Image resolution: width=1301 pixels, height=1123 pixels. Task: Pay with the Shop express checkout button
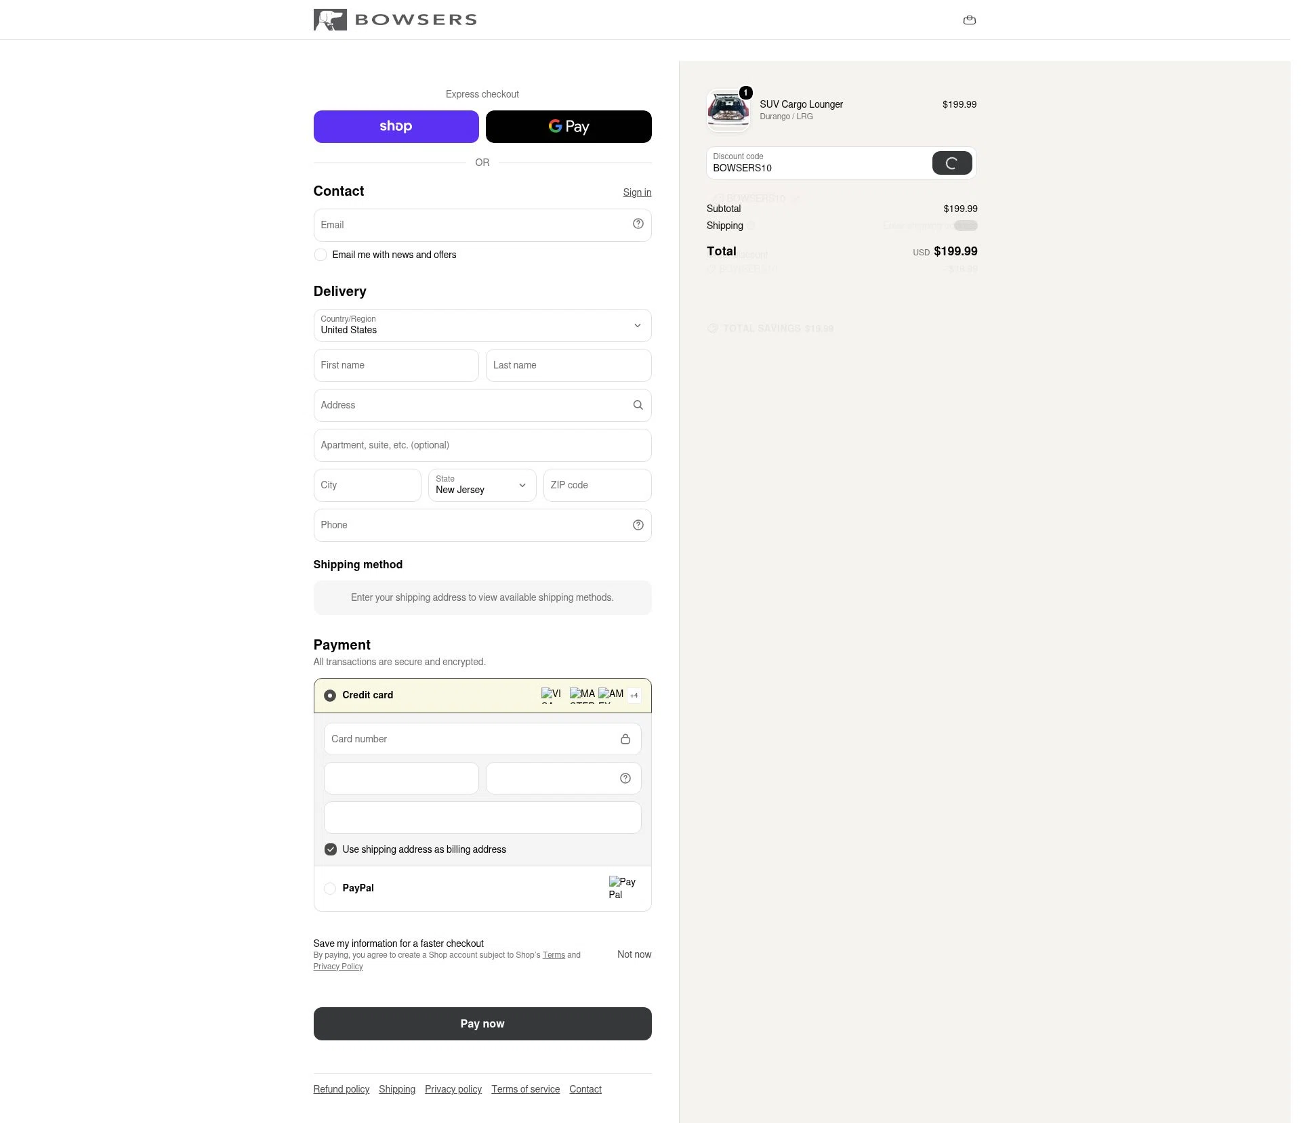point(396,127)
